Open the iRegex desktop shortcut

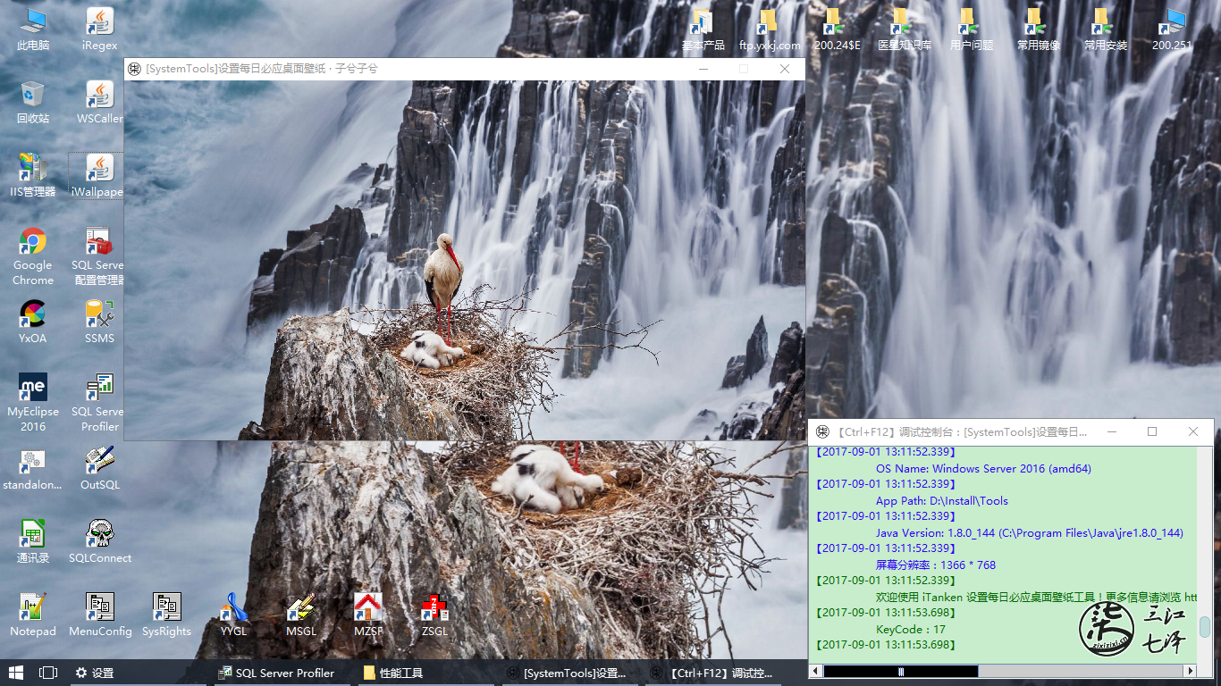[99, 29]
